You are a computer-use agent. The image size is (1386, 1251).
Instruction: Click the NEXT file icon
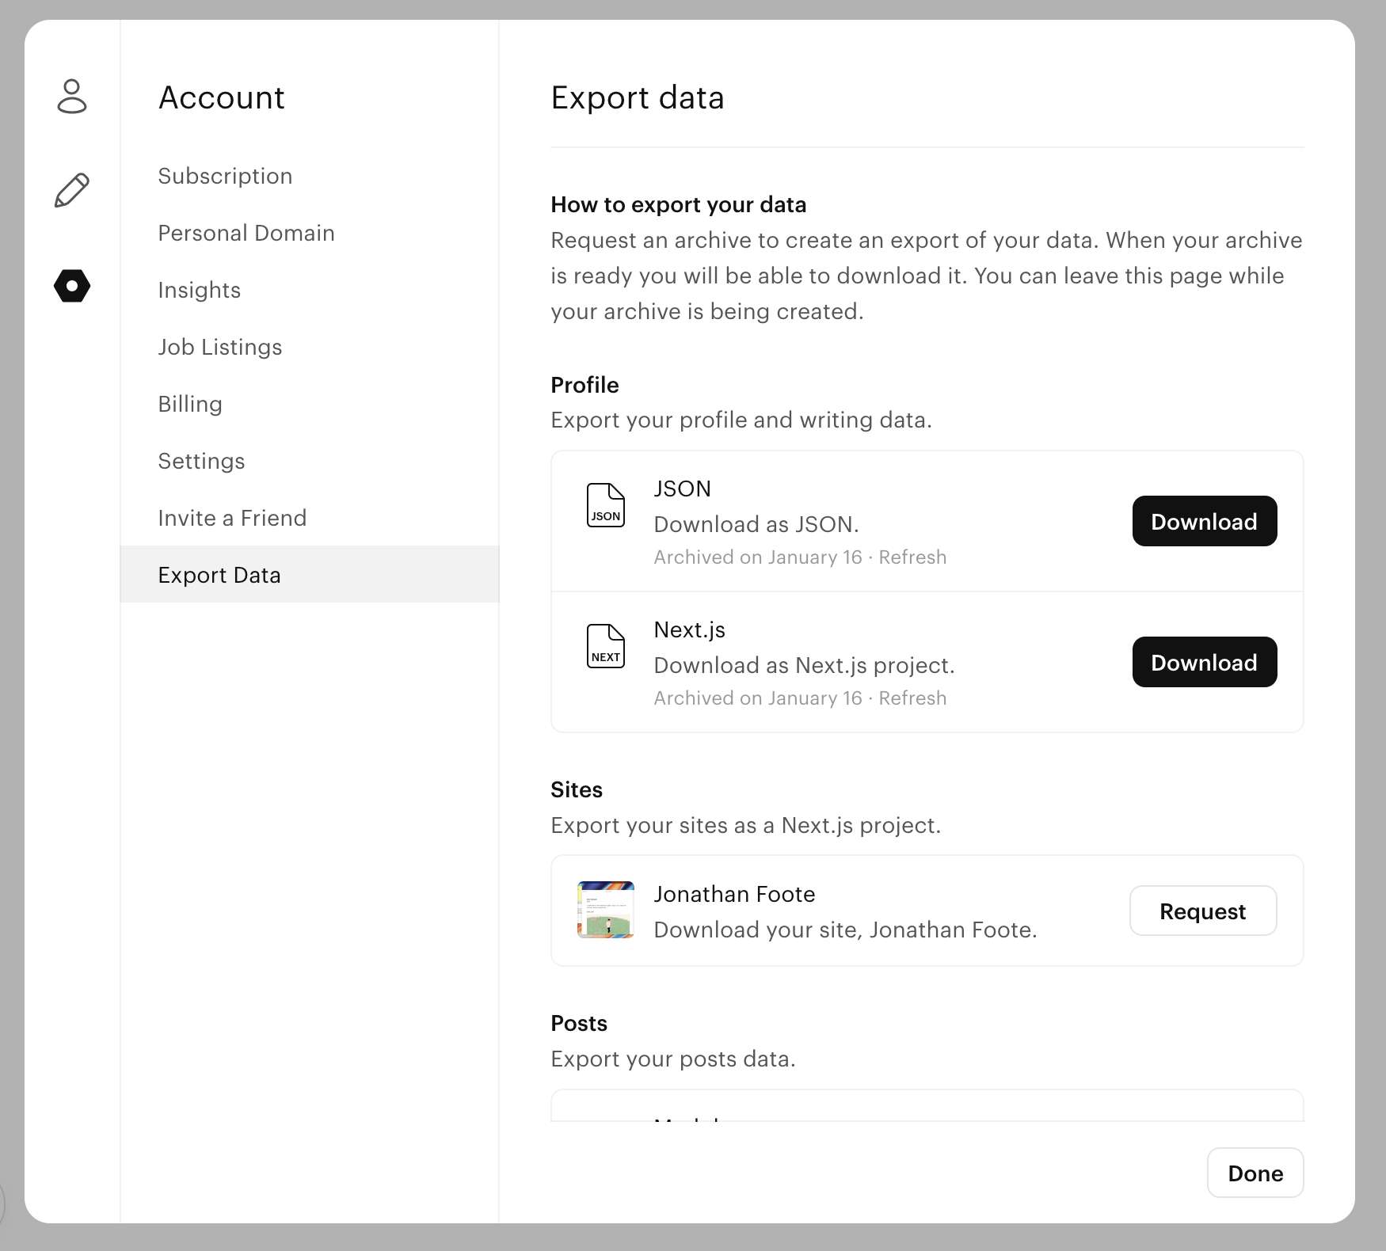(x=606, y=646)
